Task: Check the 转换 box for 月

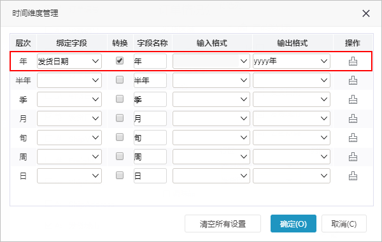Action: click(x=120, y=118)
